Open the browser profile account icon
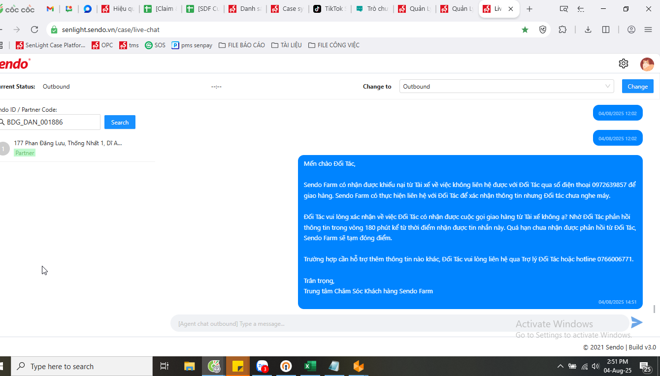The image size is (660, 376). click(x=631, y=30)
